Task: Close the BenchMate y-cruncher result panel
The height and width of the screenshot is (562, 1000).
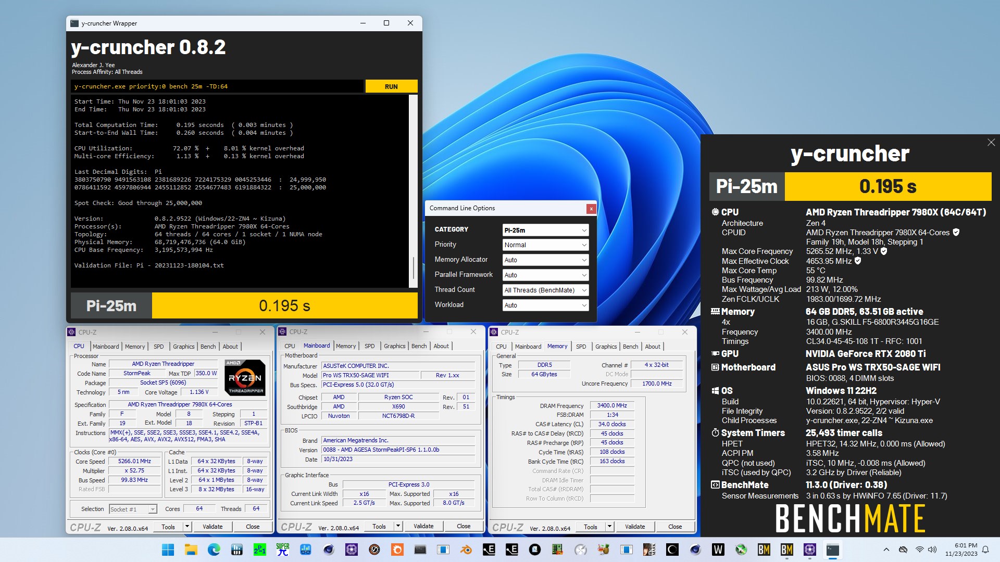Action: [x=991, y=143]
